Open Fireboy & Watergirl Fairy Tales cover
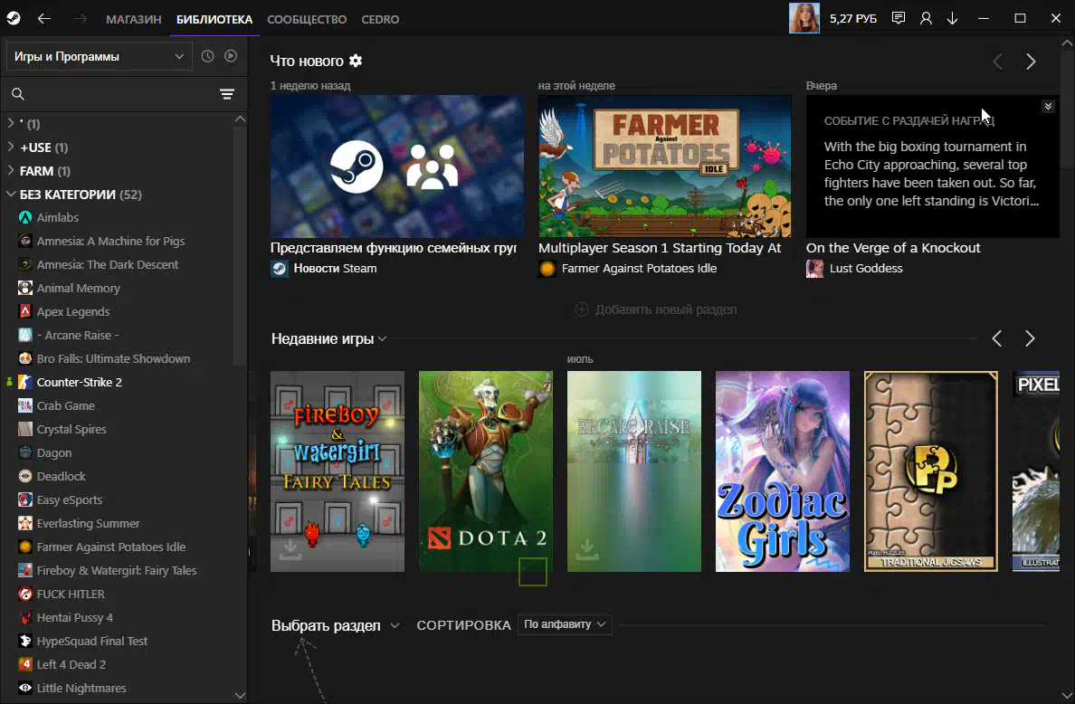The image size is (1075, 704). (338, 471)
